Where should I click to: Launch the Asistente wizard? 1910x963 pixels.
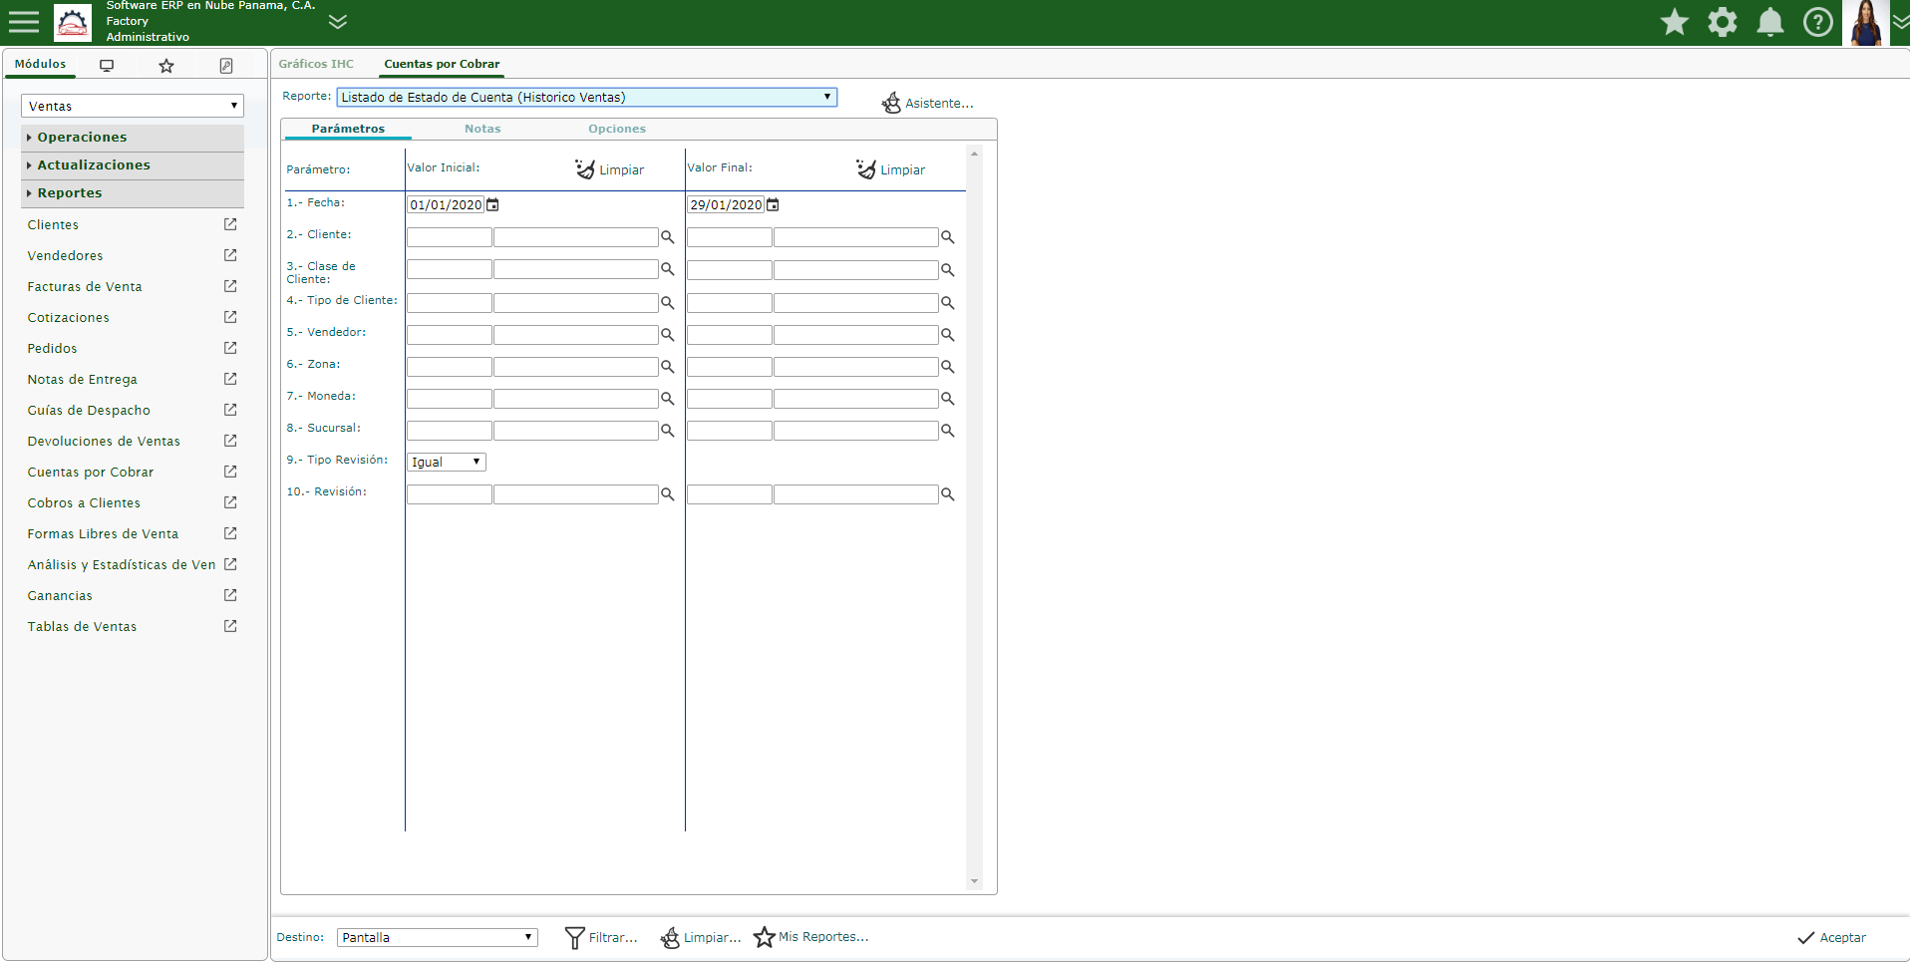pyautogui.click(x=927, y=103)
